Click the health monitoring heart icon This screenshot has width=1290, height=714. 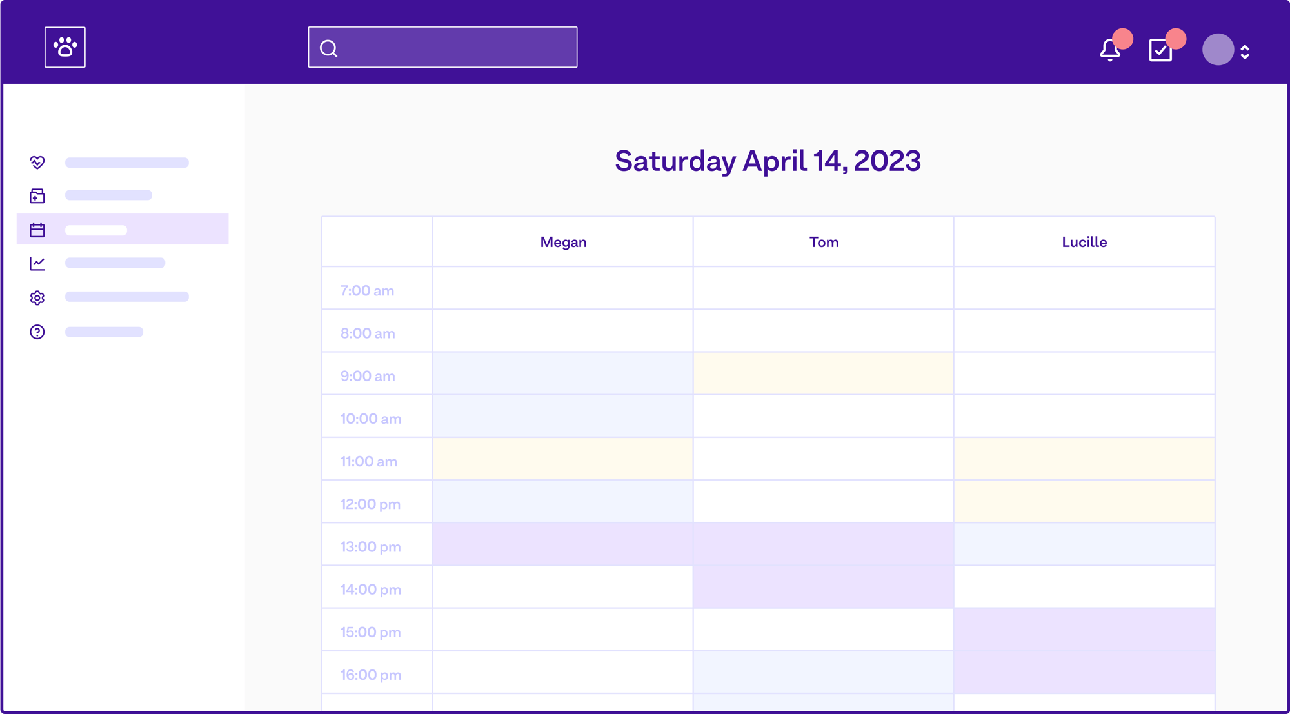[x=37, y=161]
